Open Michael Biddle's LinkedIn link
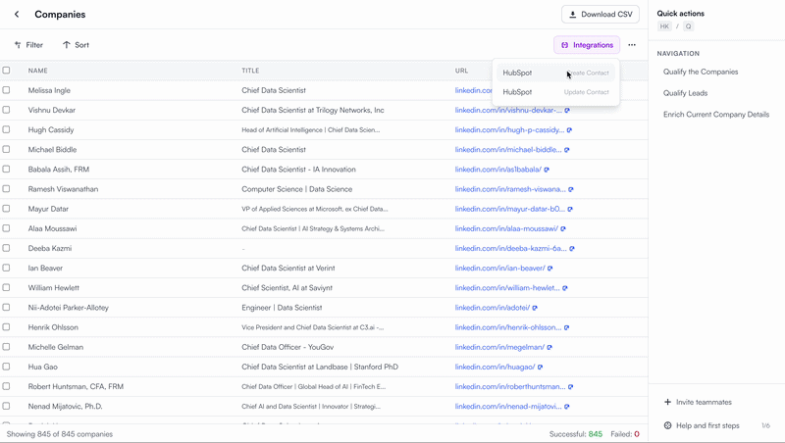The height and width of the screenshot is (443, 785). [508, 150]
